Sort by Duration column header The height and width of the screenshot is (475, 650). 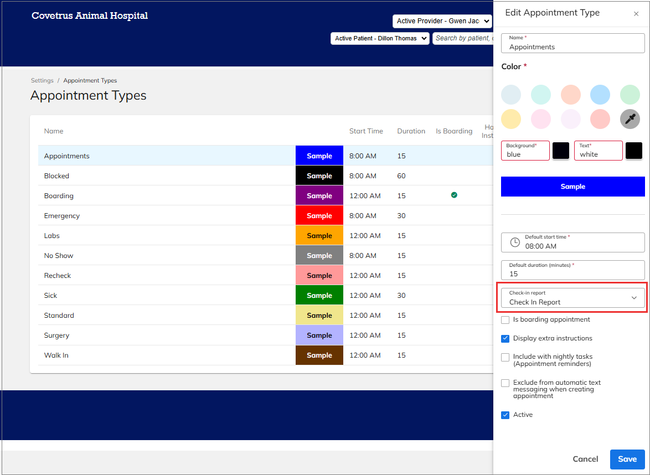411,131
